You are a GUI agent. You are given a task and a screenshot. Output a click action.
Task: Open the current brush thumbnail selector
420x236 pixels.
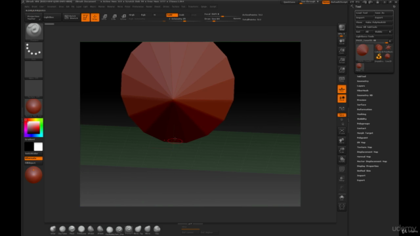(33, 31)
